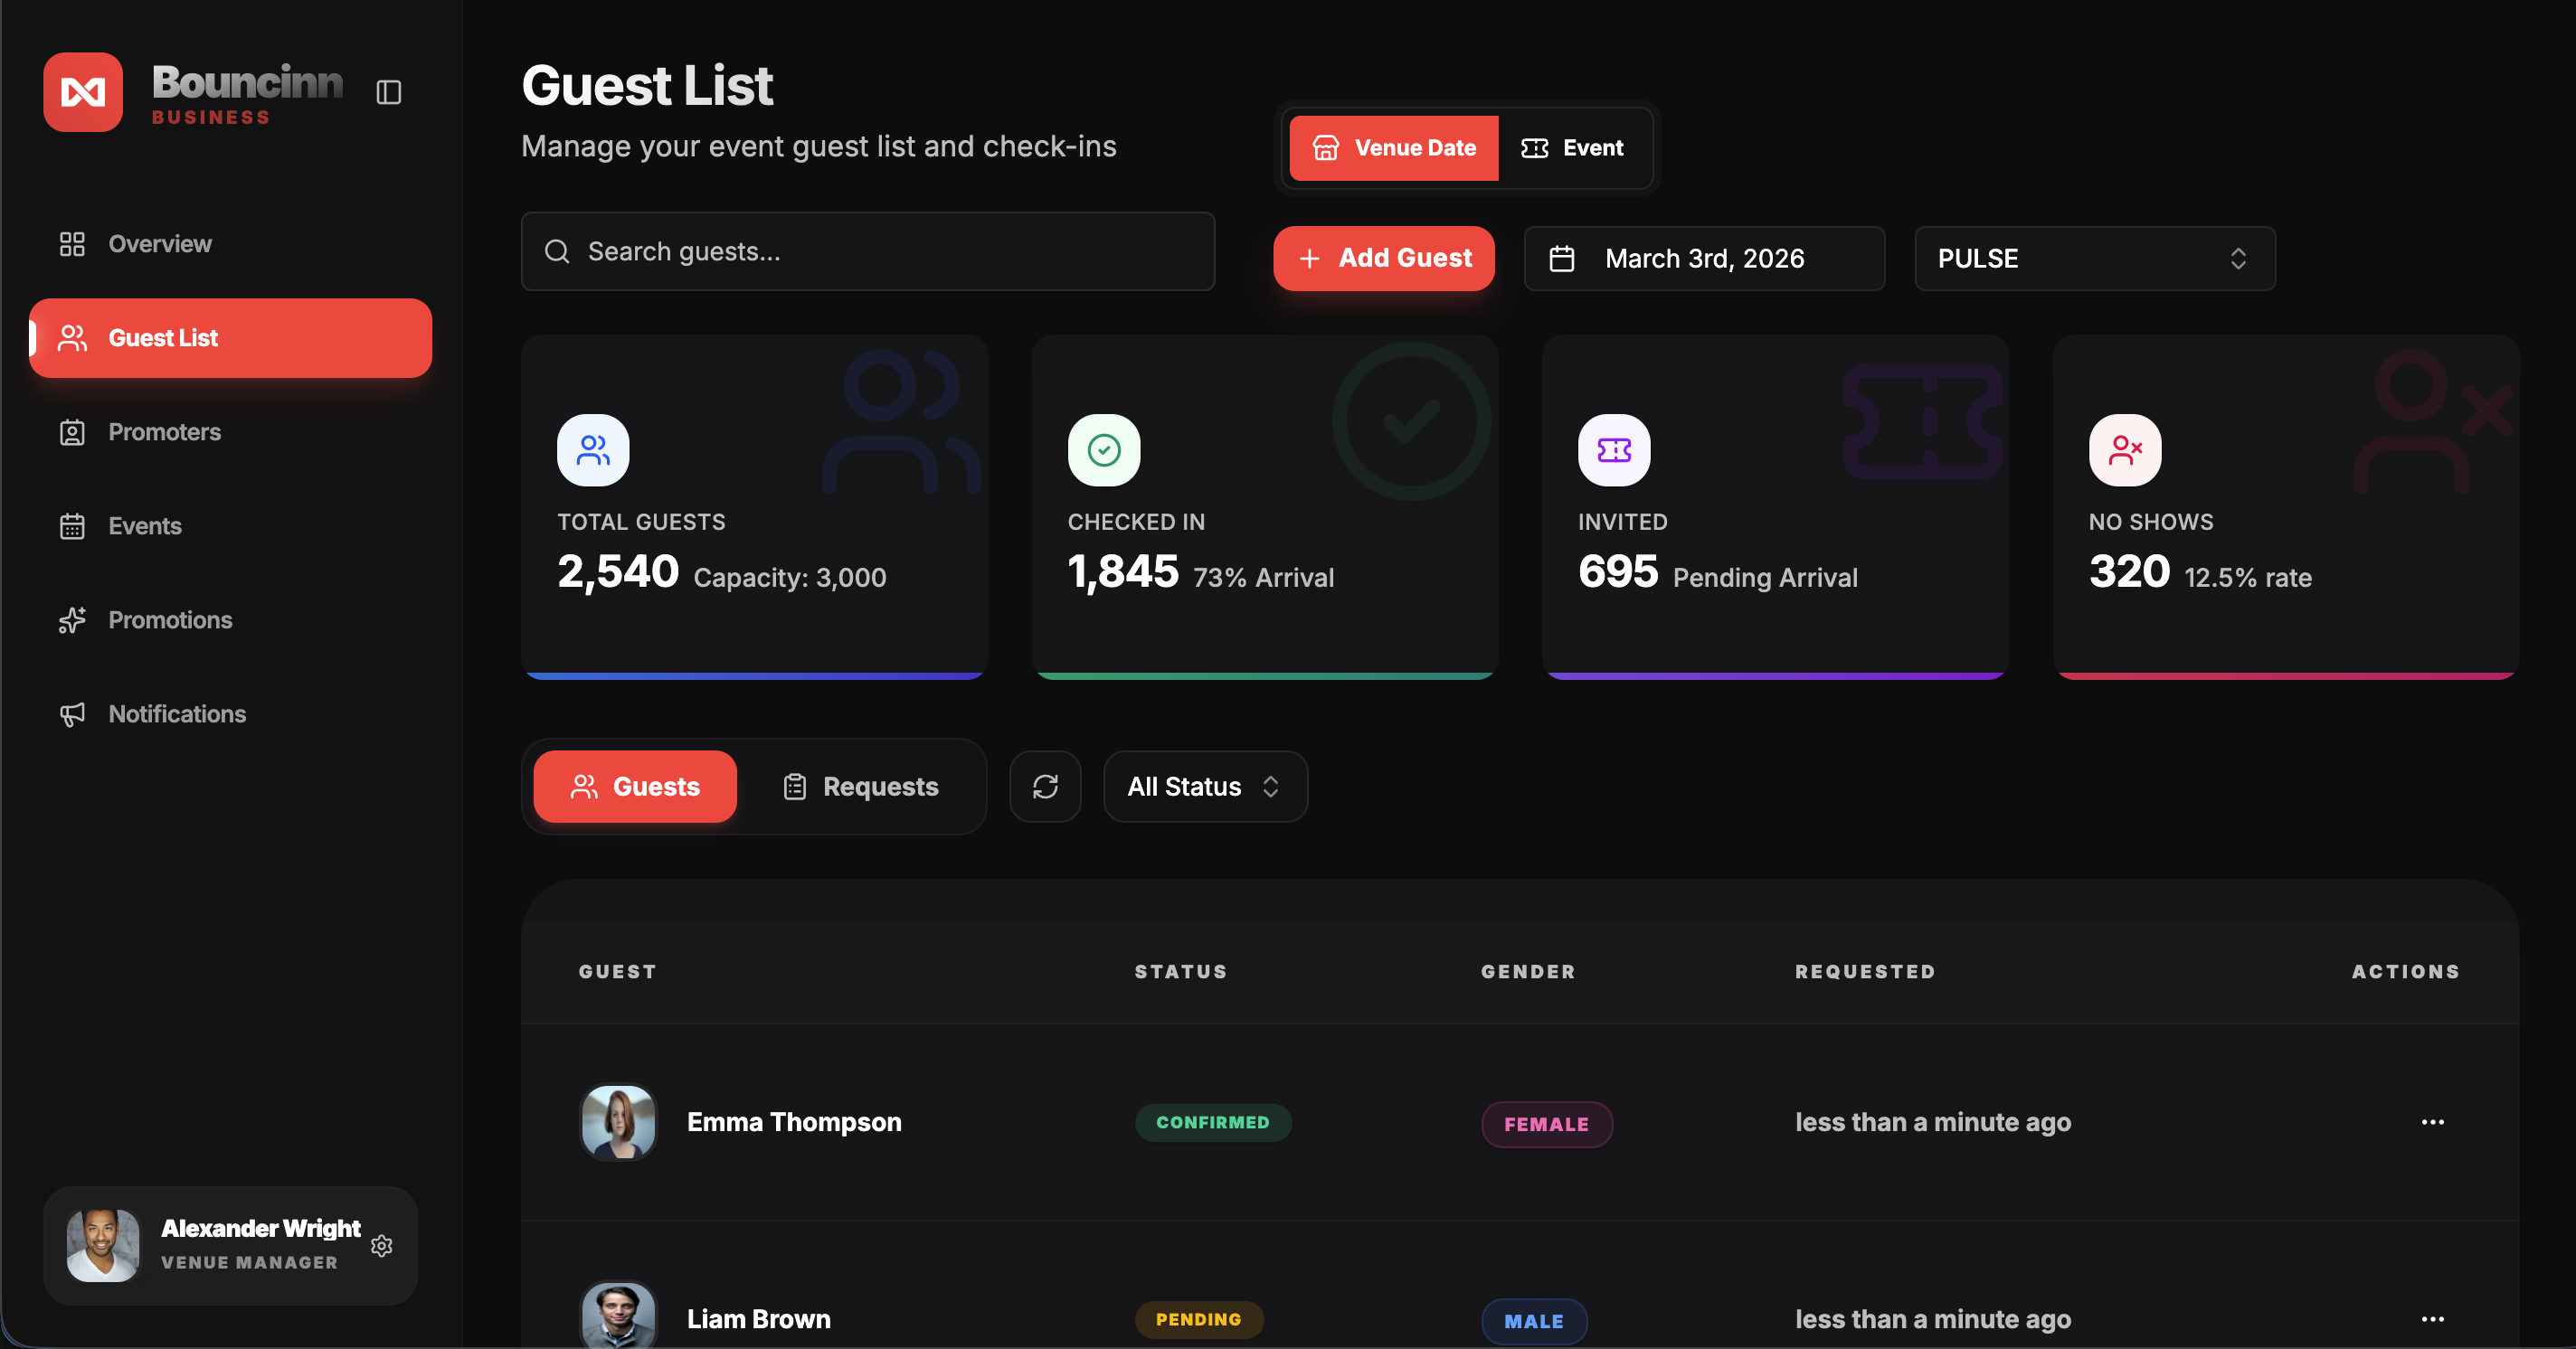
Task: Switch to Venue Date mode
Action: (x=1393, y=148)
